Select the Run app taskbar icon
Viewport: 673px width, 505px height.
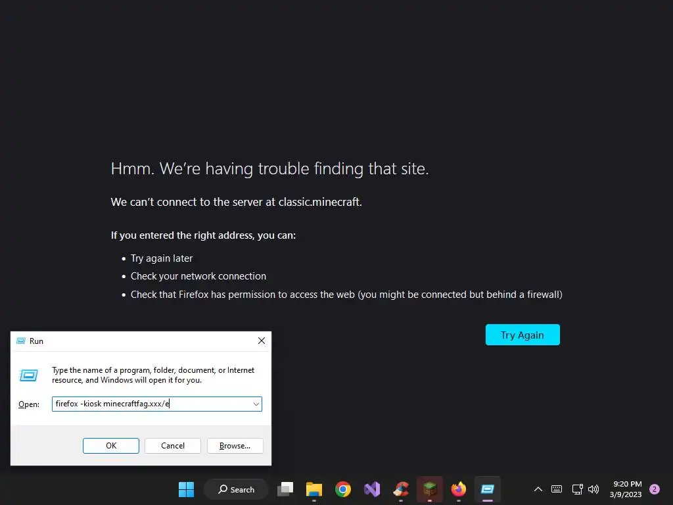click(488, 489)
